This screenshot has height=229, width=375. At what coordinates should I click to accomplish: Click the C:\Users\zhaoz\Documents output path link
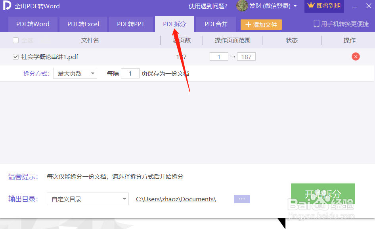pos(176,199)
